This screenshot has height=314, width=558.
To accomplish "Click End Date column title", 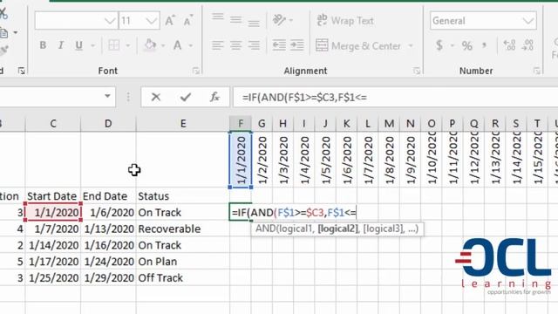I will click(x=105, y=196).
